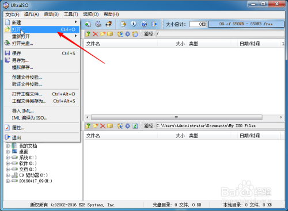Expand the 软件 (D:) drive node

coord(8,163)
